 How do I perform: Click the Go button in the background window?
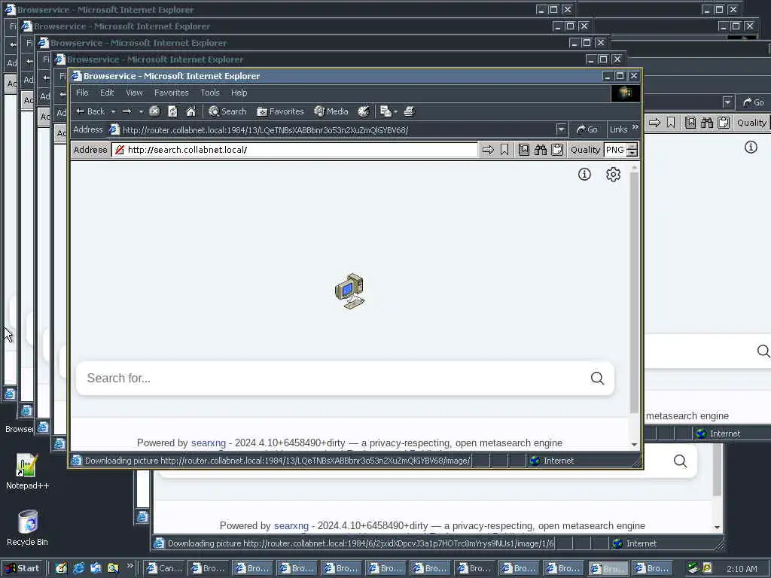tap(753, 102)
